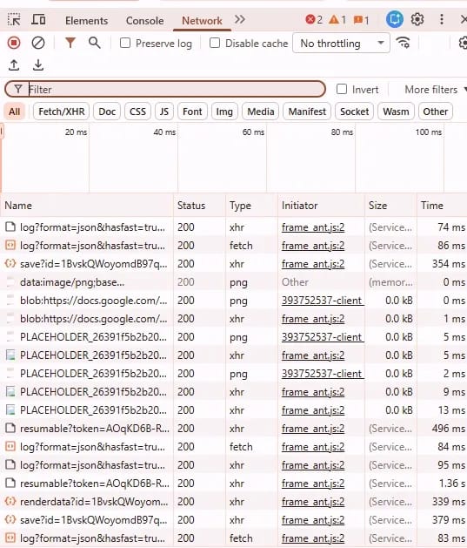467x548 pixels.
Task: Open network conditions wifi icon
Action: pos(404,43)
